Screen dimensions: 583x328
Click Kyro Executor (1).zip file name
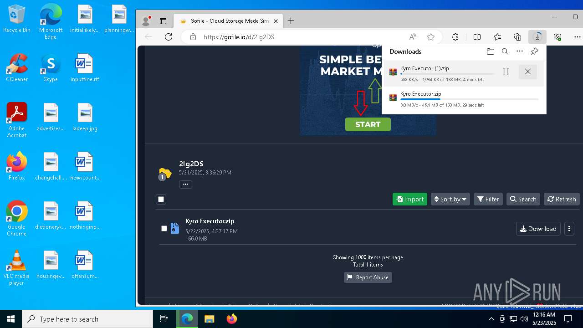424,68
